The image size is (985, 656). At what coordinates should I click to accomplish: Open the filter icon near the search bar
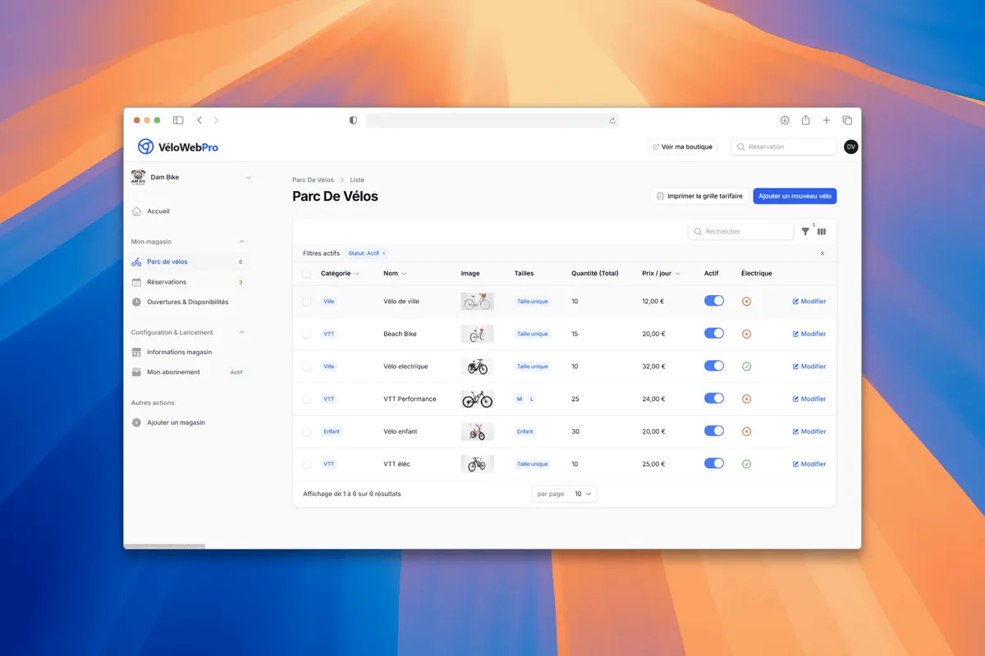tap(804, 231)
